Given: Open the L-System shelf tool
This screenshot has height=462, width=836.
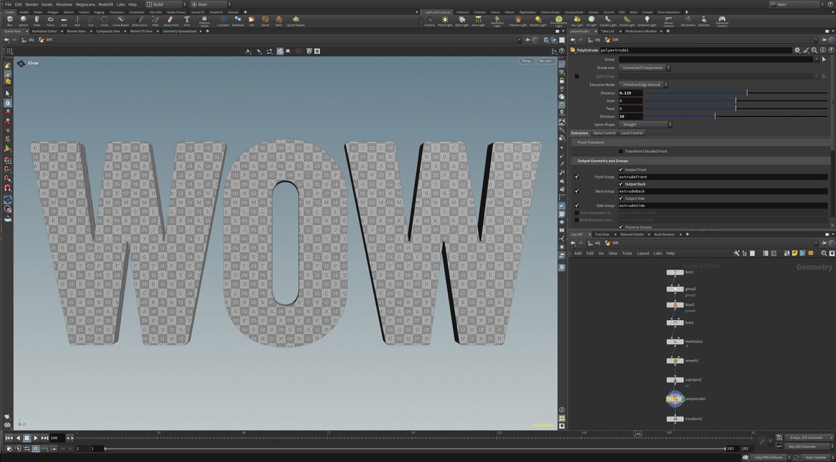Looking at the screenshot, I should pyautogui.click(x=223, y=21).
